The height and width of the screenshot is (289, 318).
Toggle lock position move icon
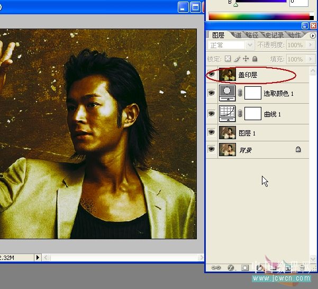[246, 59]
